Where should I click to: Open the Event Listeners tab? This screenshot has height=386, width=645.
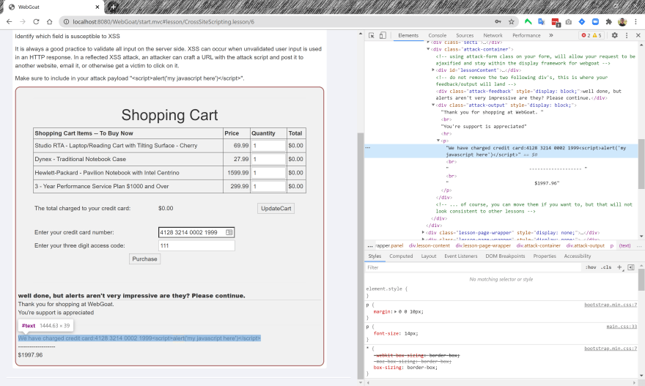coord(461,256)
